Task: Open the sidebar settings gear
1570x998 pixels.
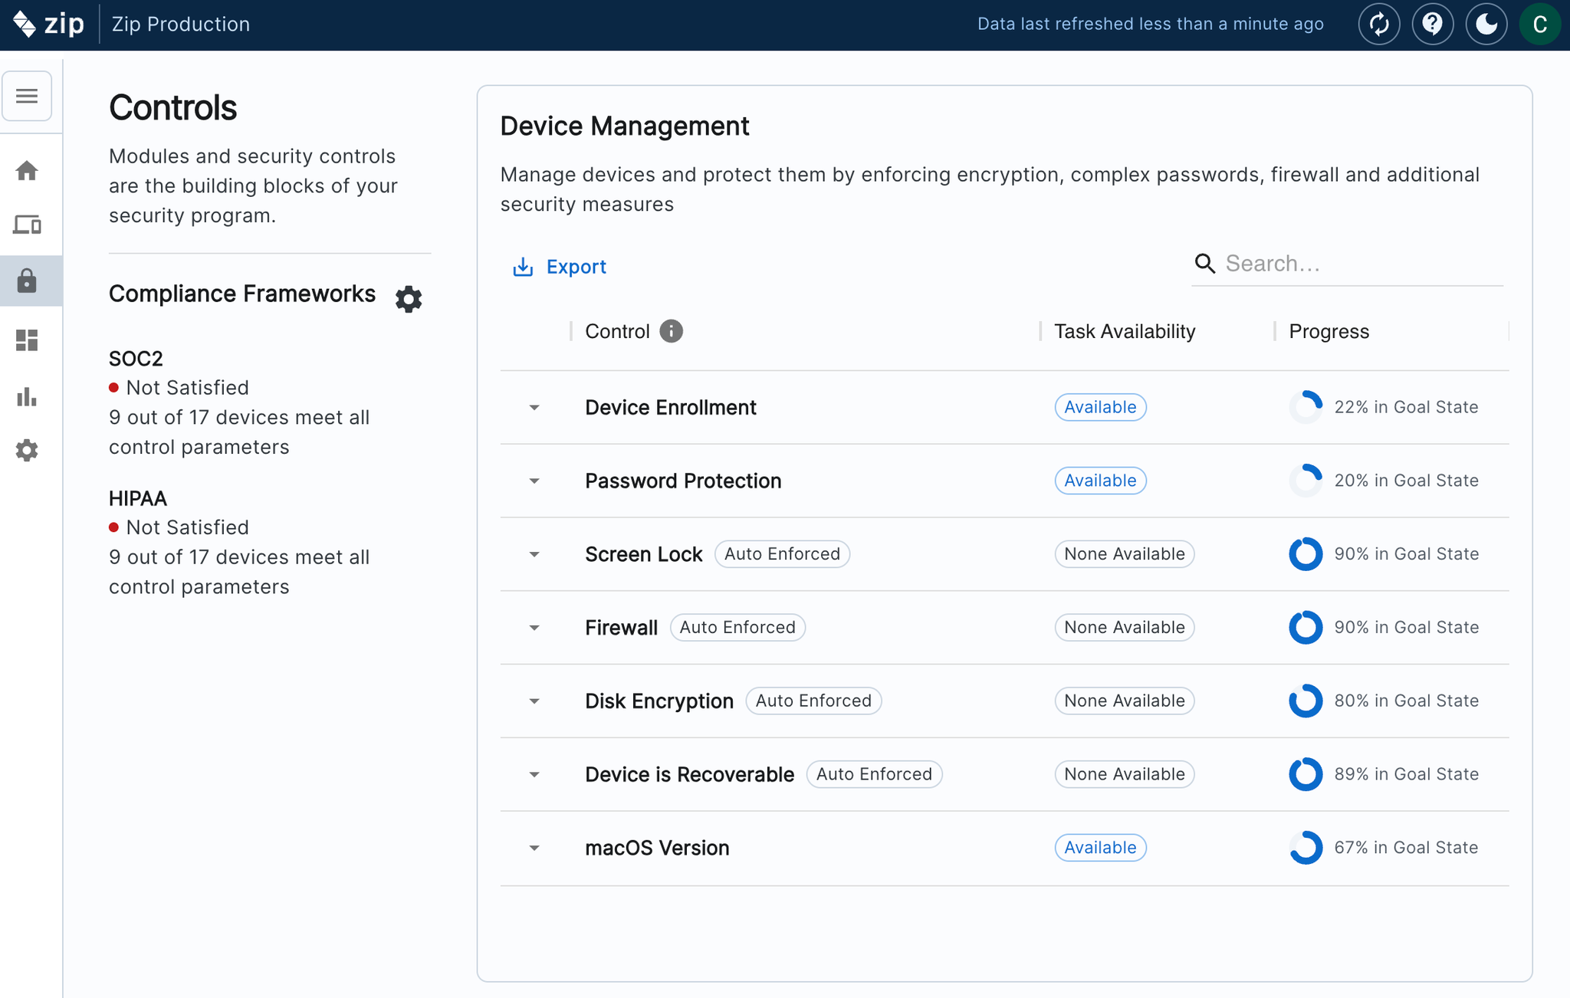Action: (27, 450)
